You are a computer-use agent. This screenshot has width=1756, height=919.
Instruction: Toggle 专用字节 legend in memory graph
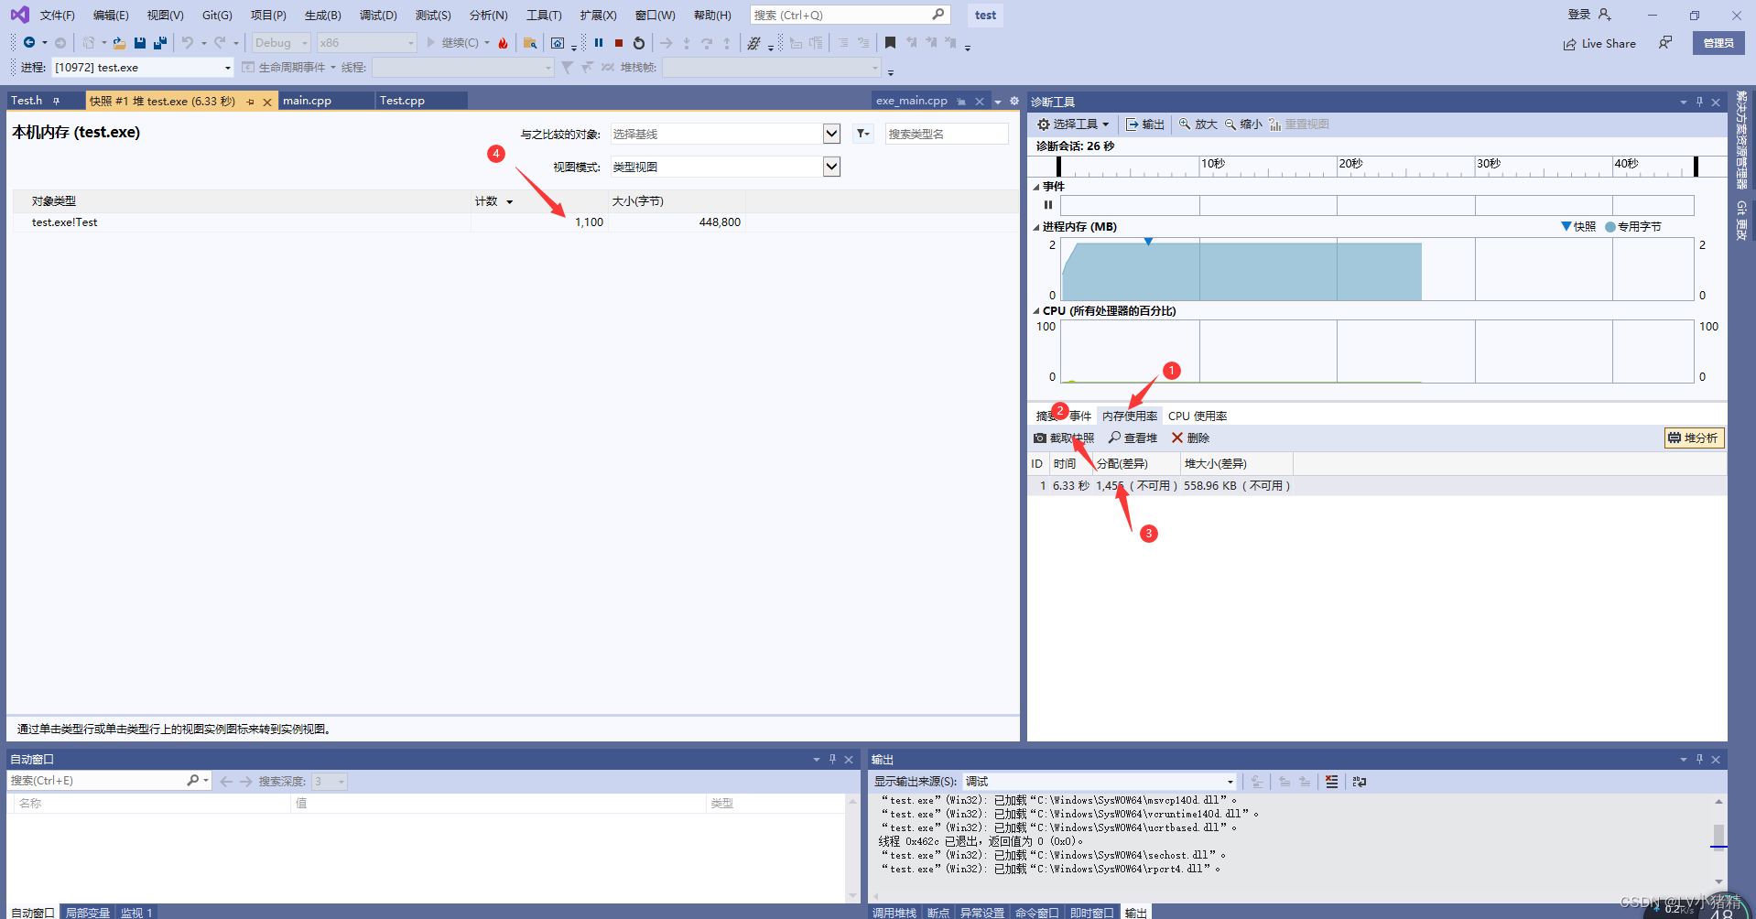pyautogui.click(x=1633, y=226)
